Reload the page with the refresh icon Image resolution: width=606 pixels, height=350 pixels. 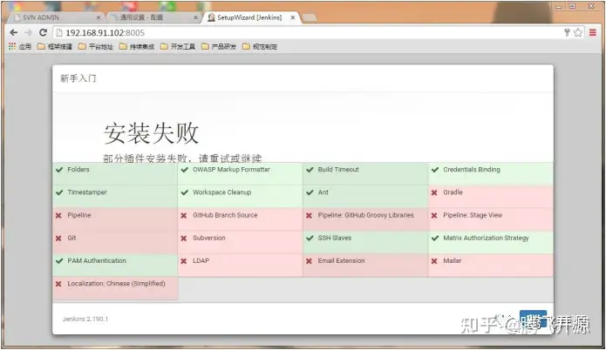click(x=44, y=32)
